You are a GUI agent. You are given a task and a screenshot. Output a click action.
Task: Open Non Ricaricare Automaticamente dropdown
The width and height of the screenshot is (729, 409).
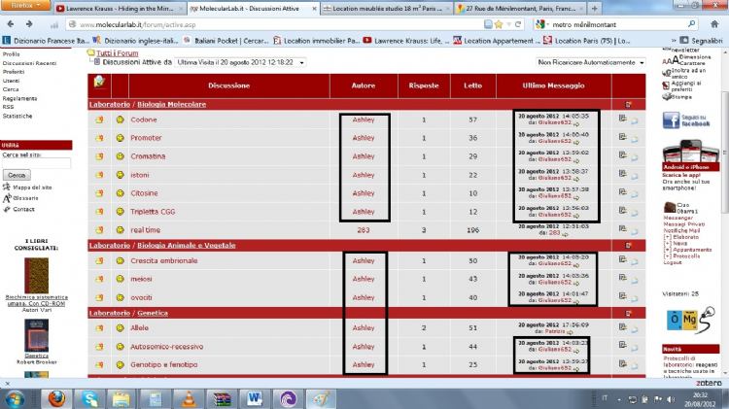tap(590, 62)
